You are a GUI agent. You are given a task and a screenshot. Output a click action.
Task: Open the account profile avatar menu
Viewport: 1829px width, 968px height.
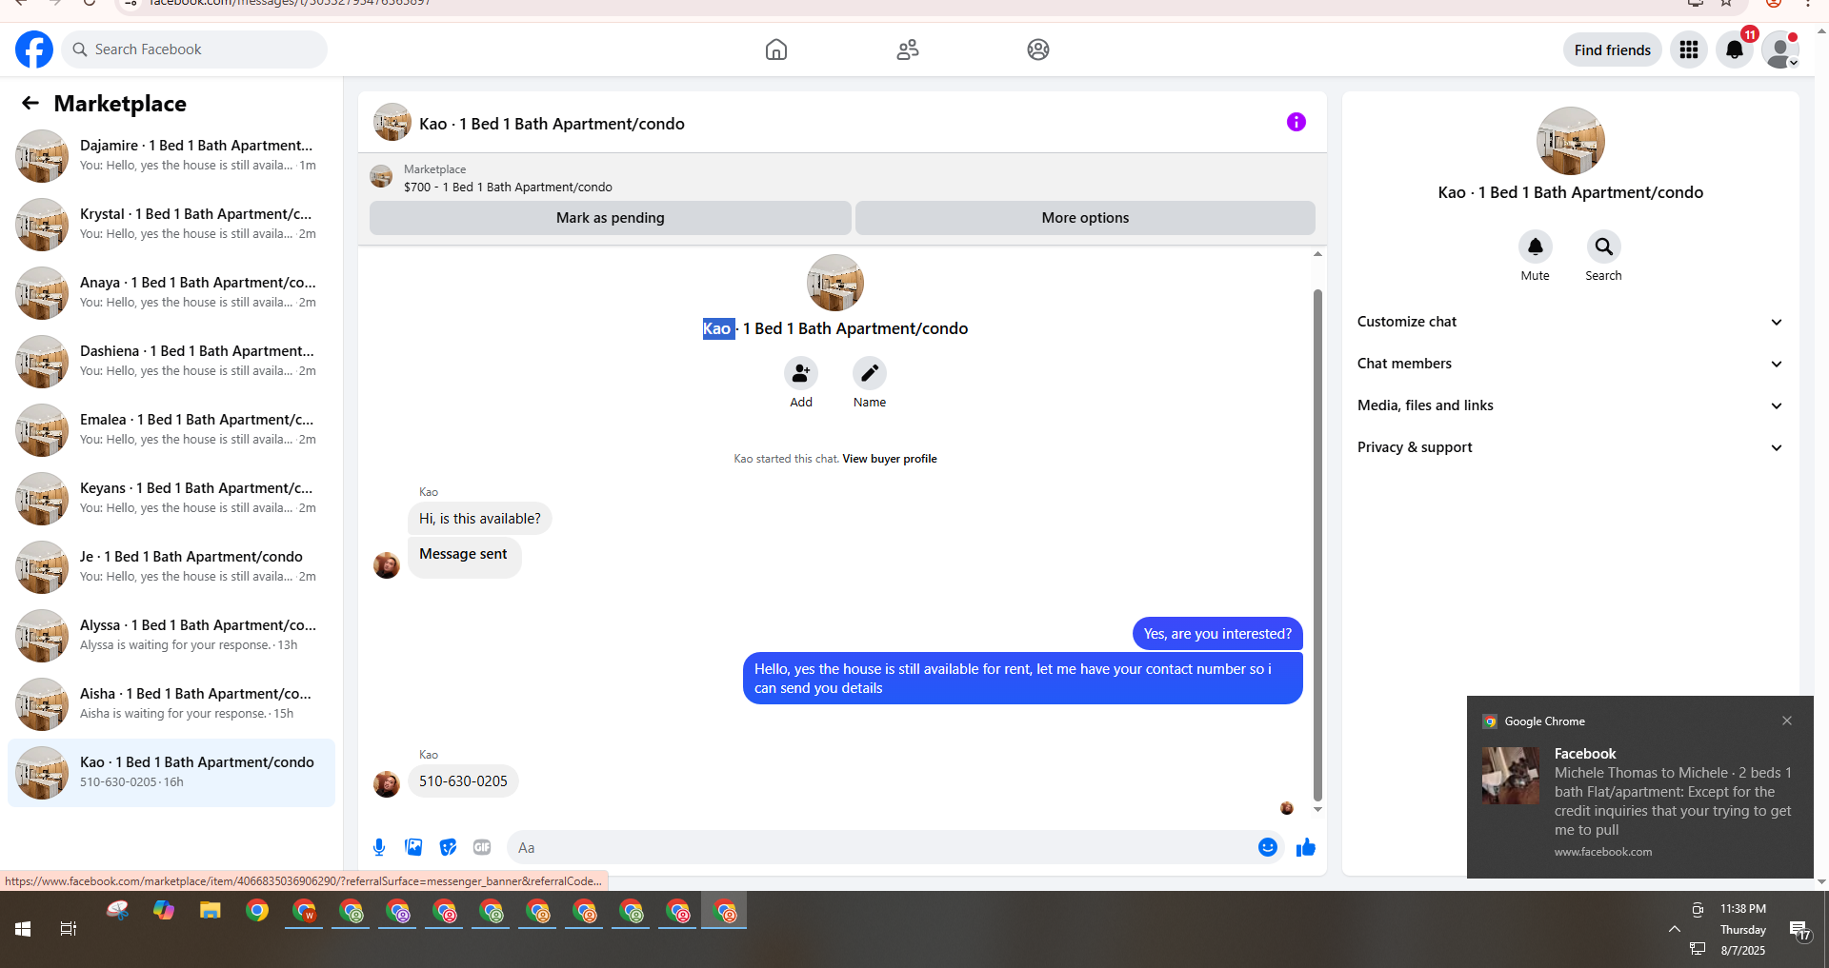coord(1780,49)
